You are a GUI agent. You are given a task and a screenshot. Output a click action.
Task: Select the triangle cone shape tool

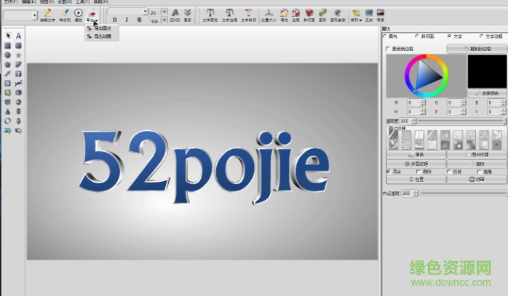tap(8, 111)
